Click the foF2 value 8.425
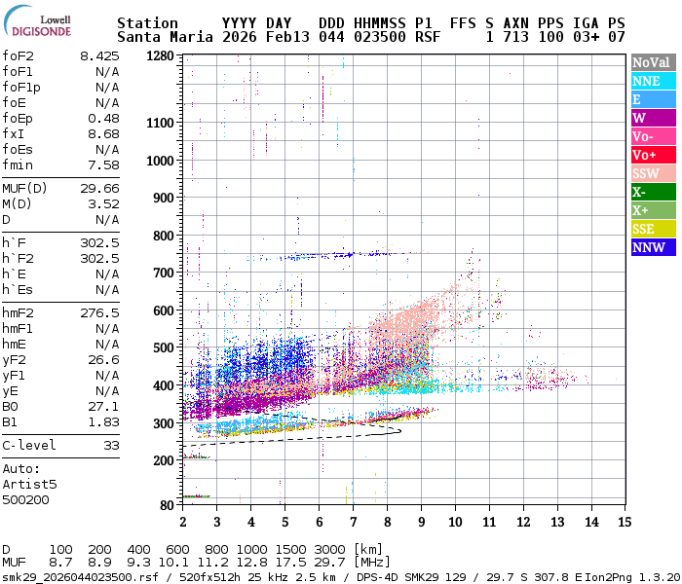The height and width of the screenshot is (584, 682). tap(99, 56)
